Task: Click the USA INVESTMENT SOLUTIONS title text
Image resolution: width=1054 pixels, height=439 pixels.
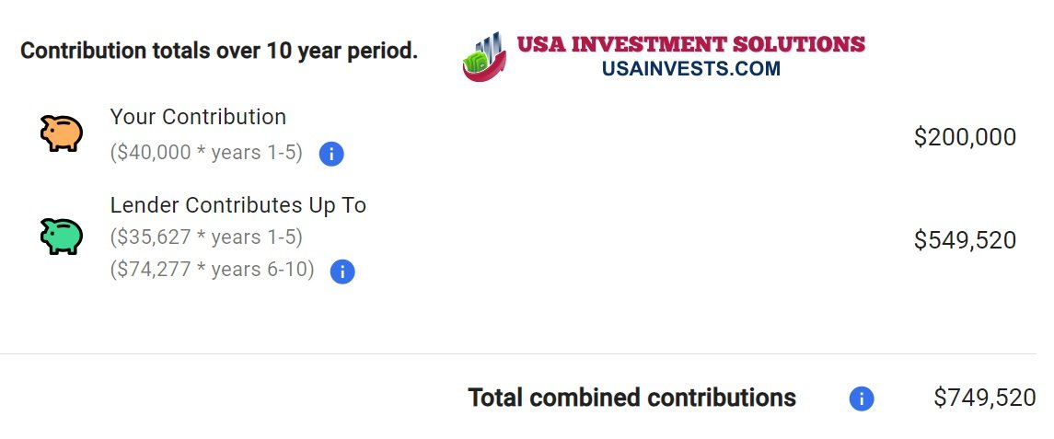Action: click(690, 44)
